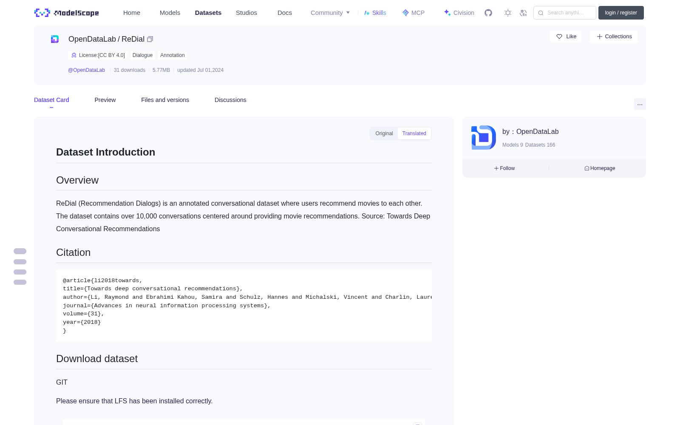Screen dimensions: 680x425
Task: Open the Files and versions tab
Action: tap(165, 100)
